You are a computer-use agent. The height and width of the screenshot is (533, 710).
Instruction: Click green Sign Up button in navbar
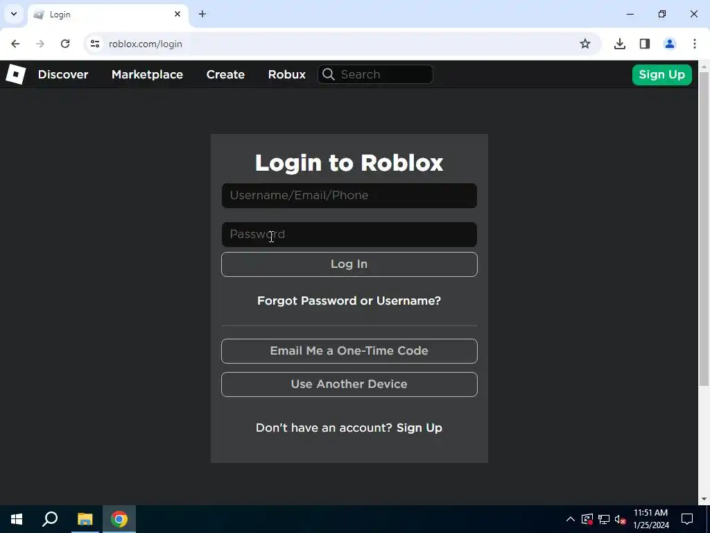662,74
